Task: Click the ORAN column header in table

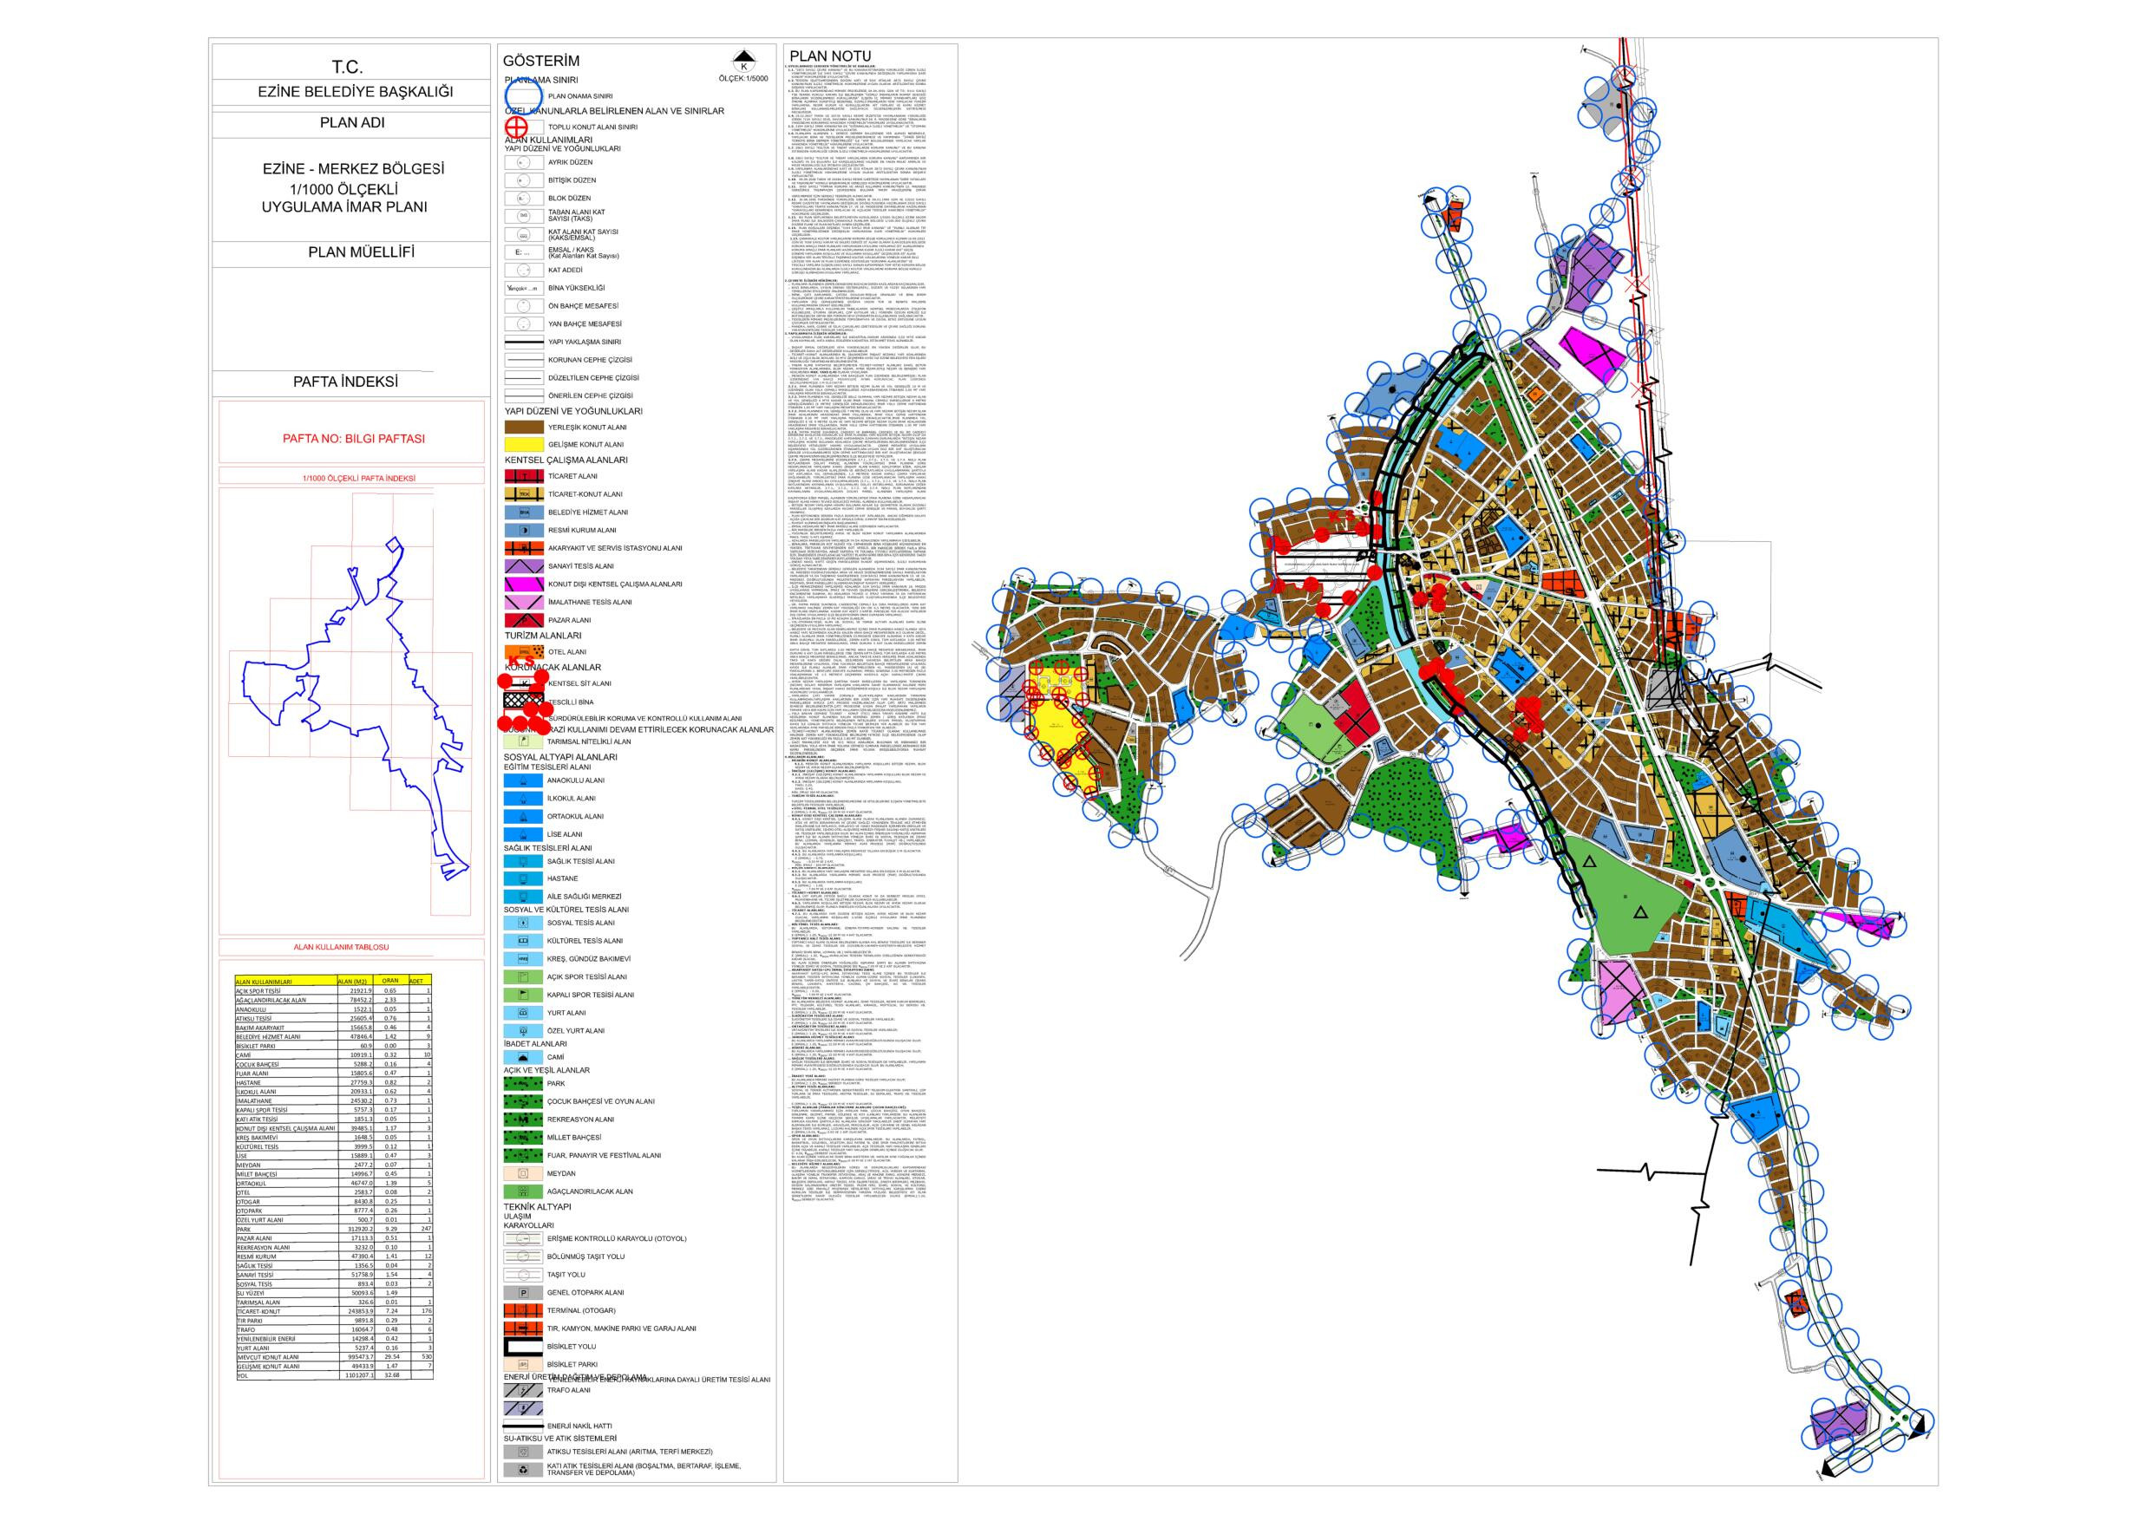Action: click(x=390, y=982)
